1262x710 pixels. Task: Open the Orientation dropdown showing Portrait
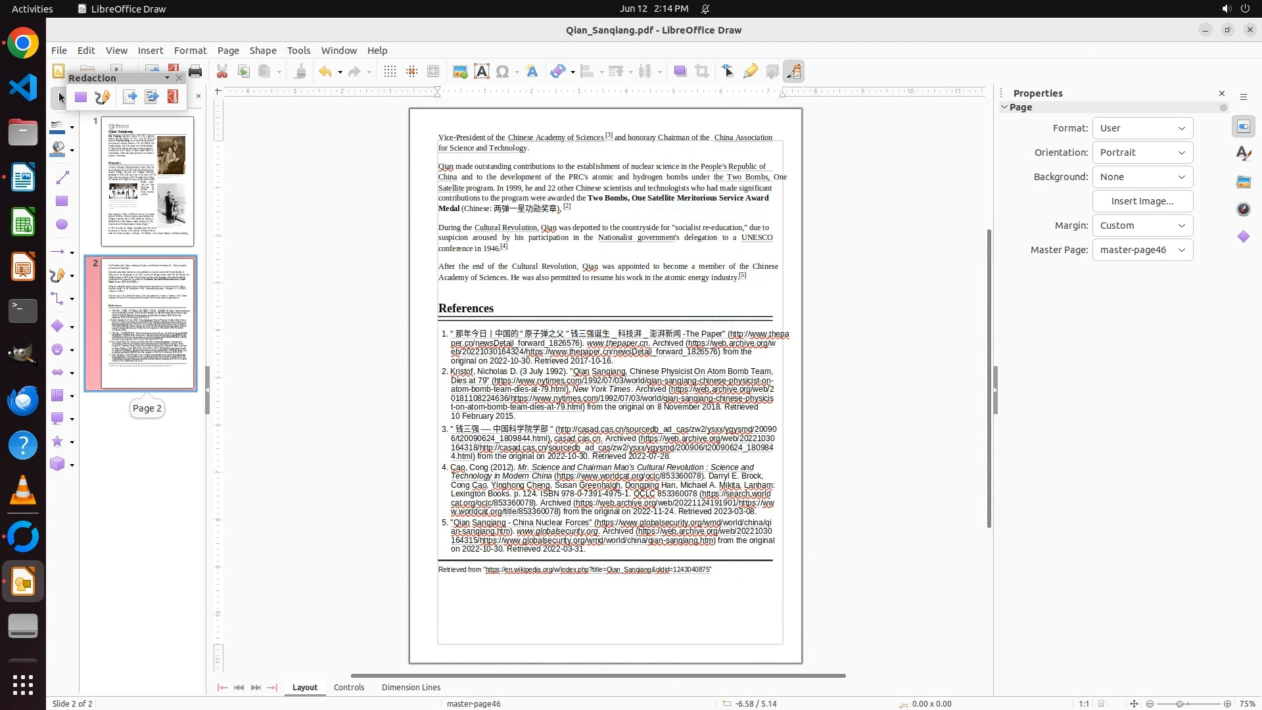tap(1142, 153)
